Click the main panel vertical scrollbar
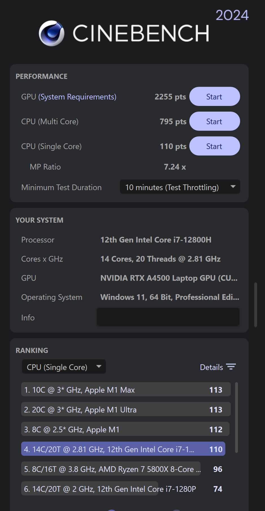Screen dimensions: 265x511 click(x=256, y=305)
